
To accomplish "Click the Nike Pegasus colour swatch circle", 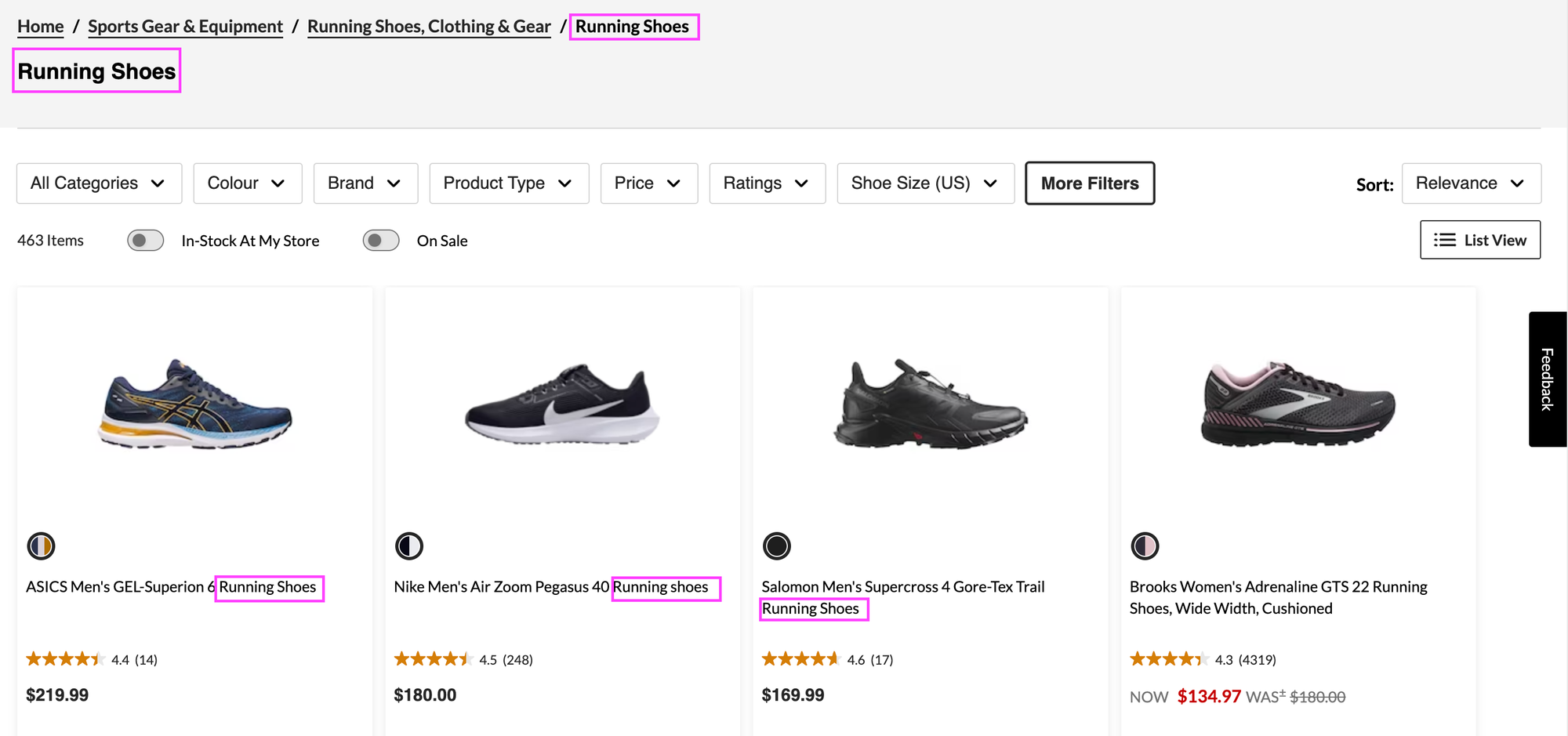I will click(x=408, y=546).
